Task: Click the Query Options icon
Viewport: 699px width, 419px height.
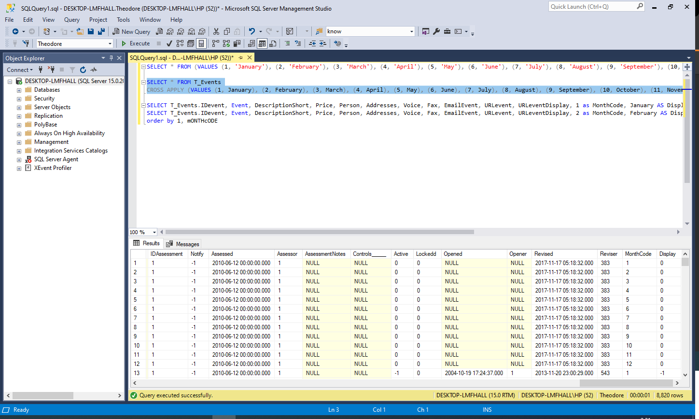Action: tap(191, 43)
